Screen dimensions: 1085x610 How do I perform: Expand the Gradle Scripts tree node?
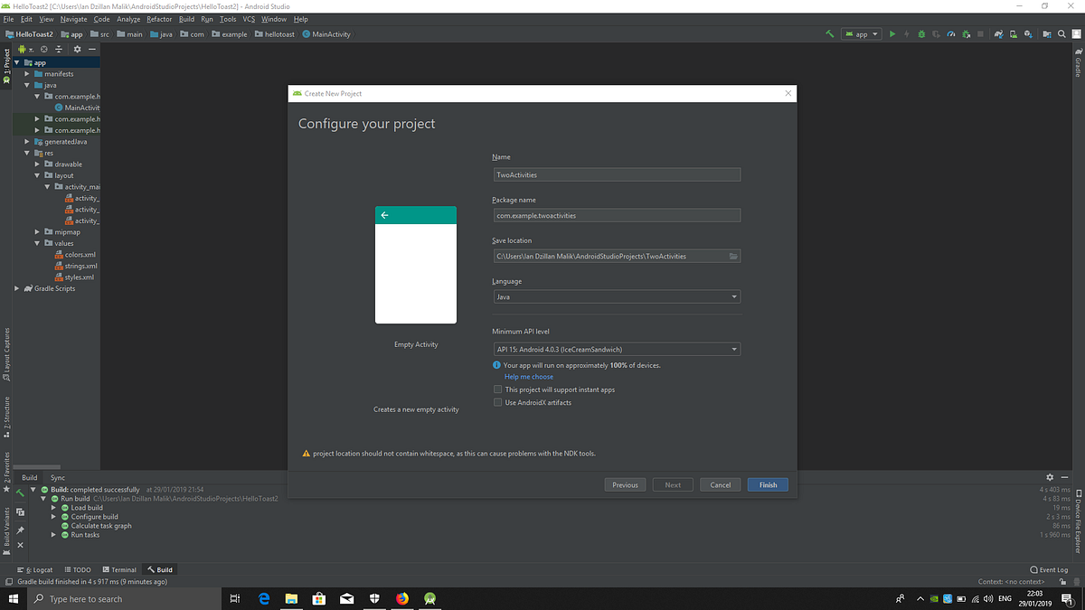coord(15,288)
